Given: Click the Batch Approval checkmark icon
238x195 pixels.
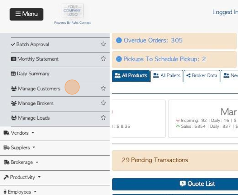Looking at the screenshot, I should (x=13, y=45).
